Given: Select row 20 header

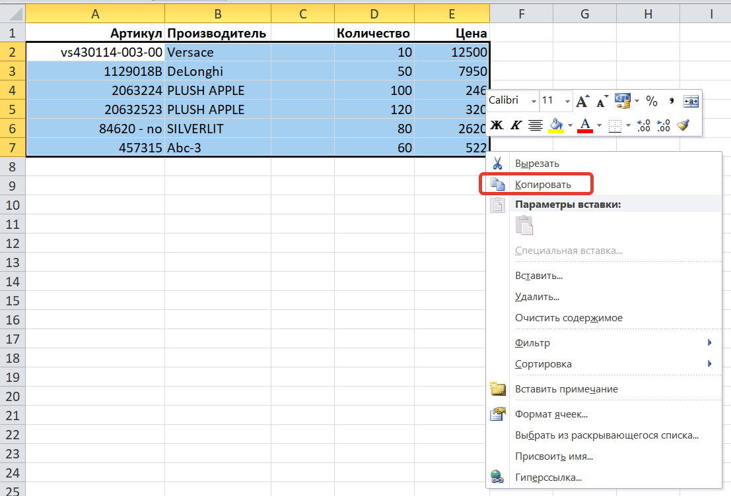Looking at the screenshot, I should click(13, 396).
